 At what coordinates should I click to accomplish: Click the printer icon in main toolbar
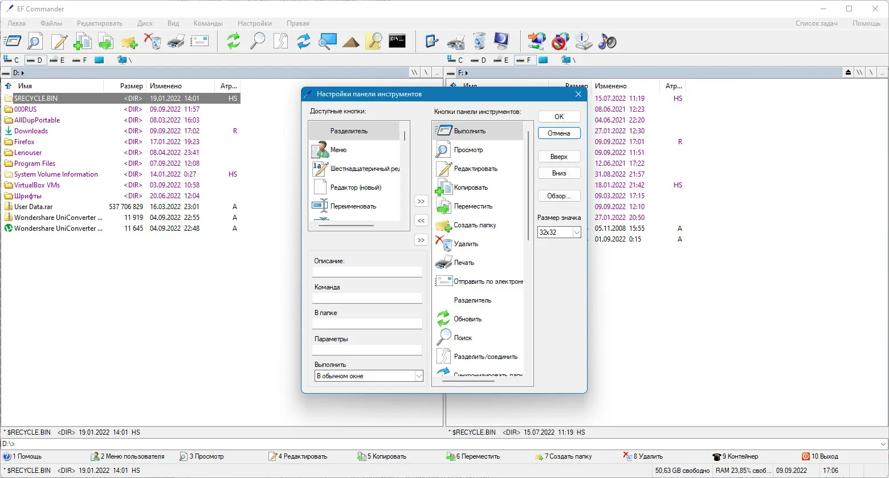(x=176, y=41)
